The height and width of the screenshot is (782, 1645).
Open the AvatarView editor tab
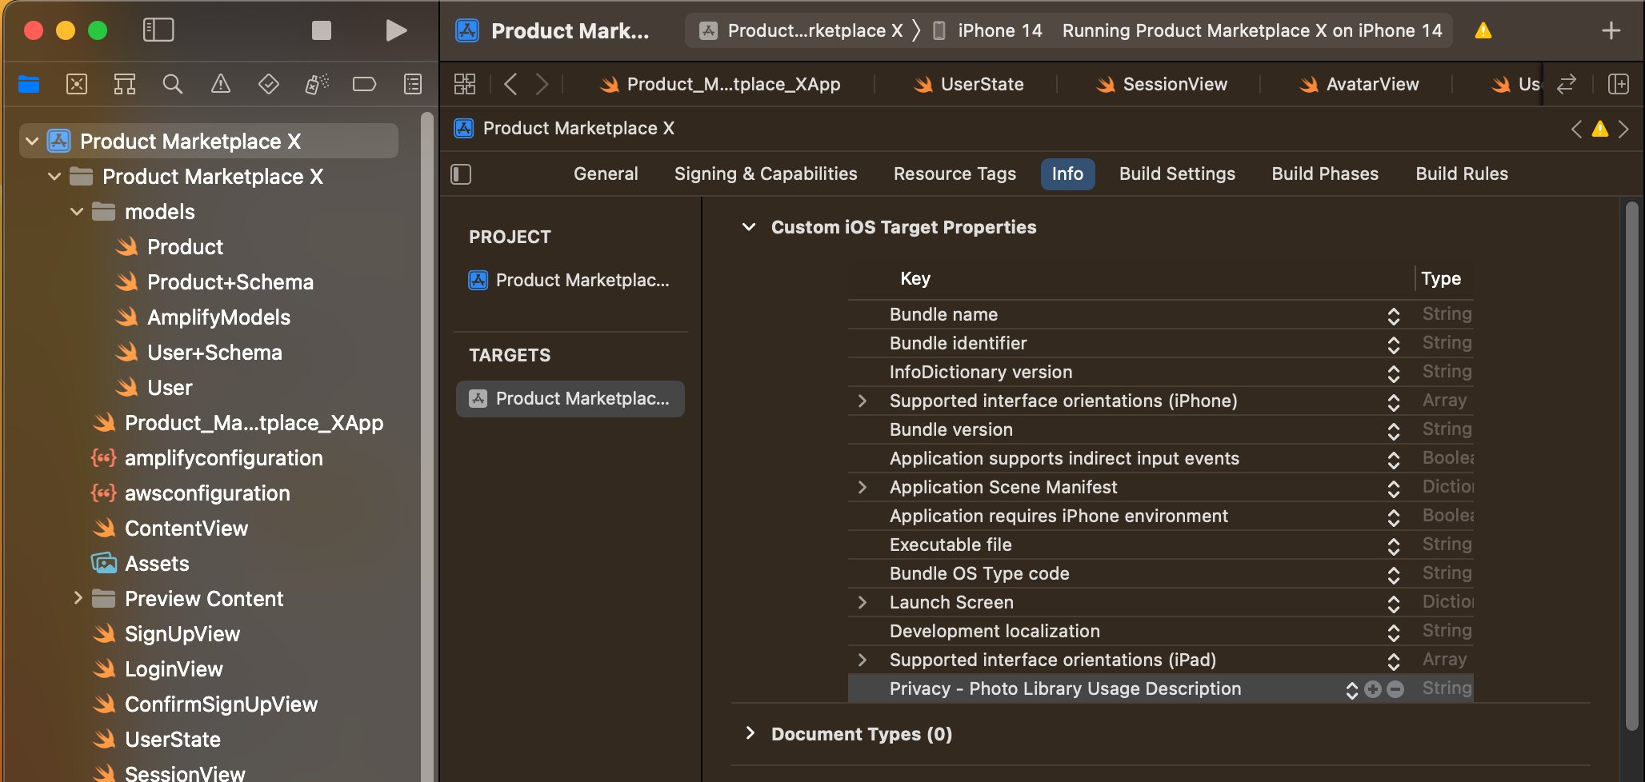(x=1359, y=84)
